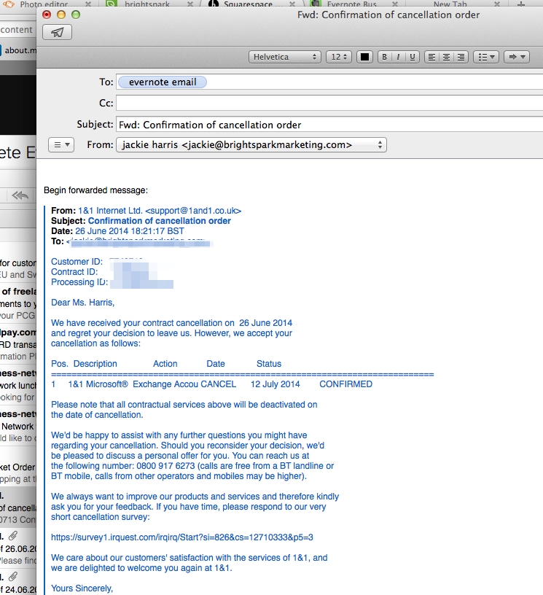Screen dimensions: 543x595
Task: Align text right
Action: (461, 57)
